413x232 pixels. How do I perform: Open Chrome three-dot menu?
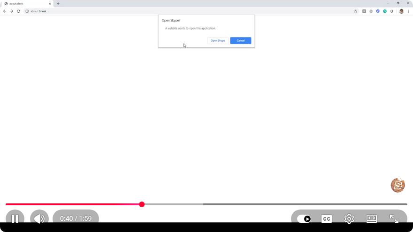point(408,11)
